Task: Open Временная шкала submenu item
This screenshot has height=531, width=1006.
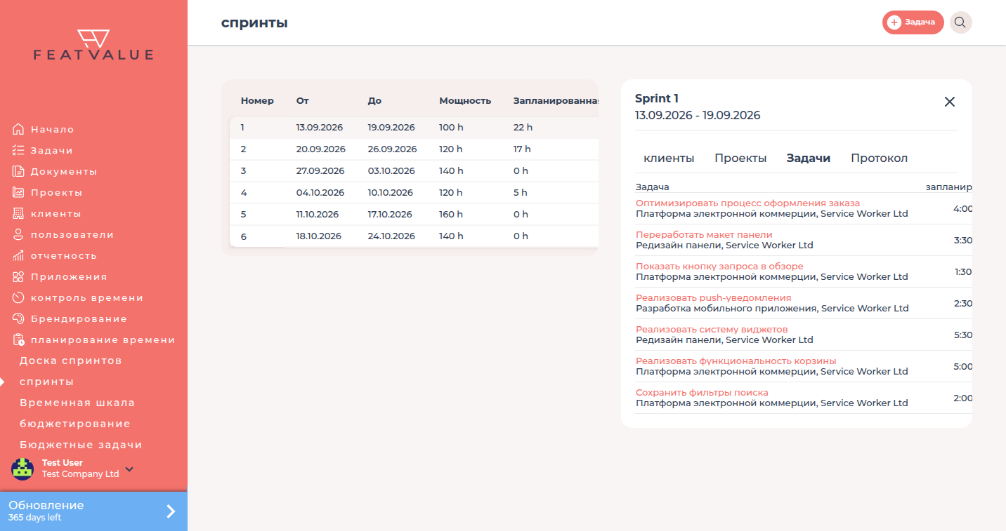Action: pyautogui.click(x=77, y=403)
